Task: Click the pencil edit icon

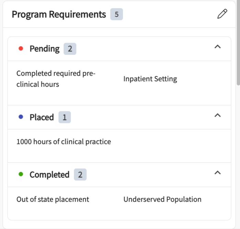Action: click(x=222, y=14)
